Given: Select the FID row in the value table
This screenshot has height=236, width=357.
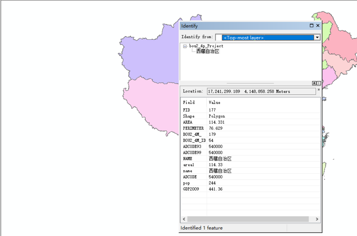Looking at the screenshot, I should 212,110.
